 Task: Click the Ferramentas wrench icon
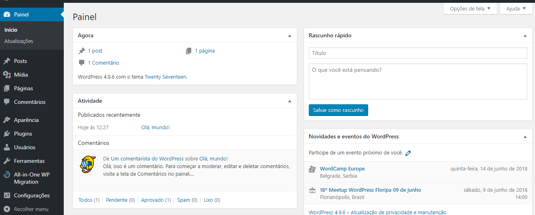coord(6,161)
